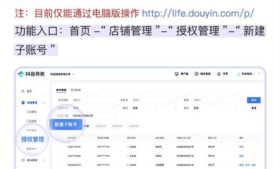Click the 抖音来客 logo
This screenshot has width=279, height=169.
tap(31, 74)
